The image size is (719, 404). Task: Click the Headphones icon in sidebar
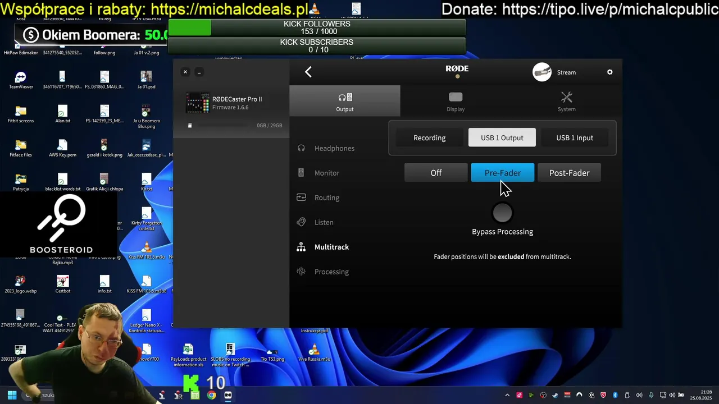click(x=301, y=148)
